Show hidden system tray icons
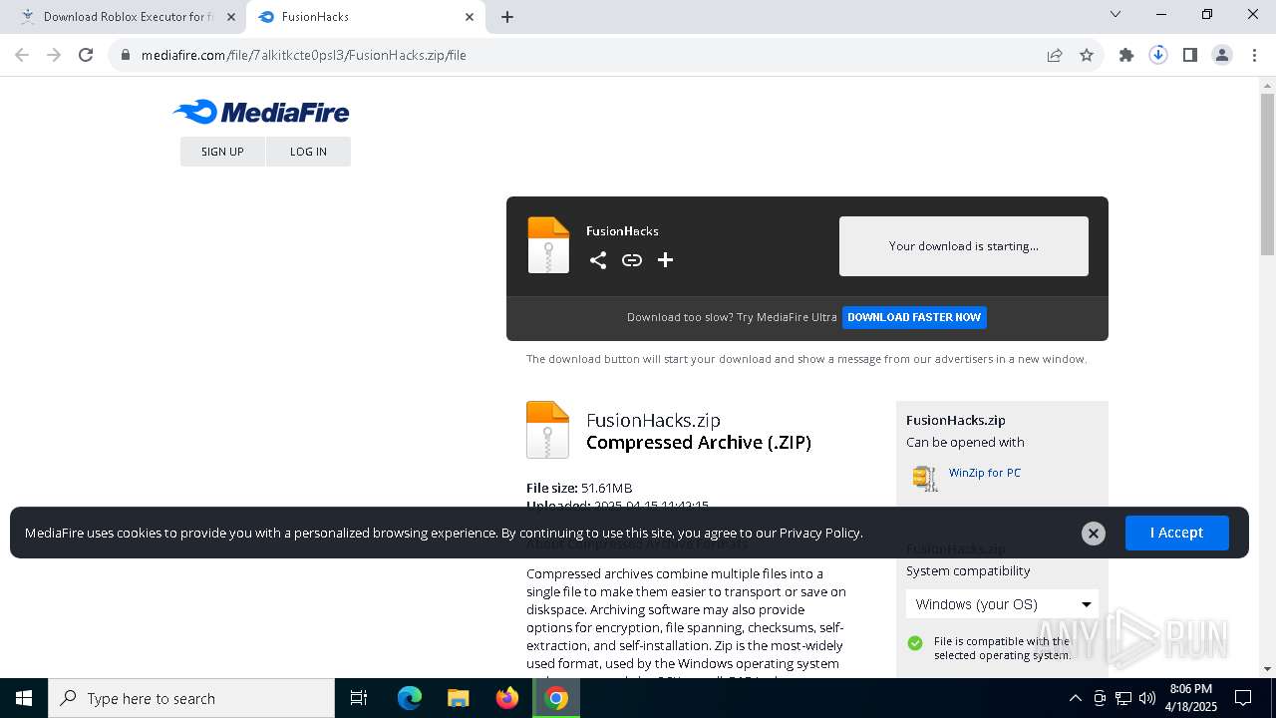The height and width of the screenshot is (718, 1276). point(1075,698)
